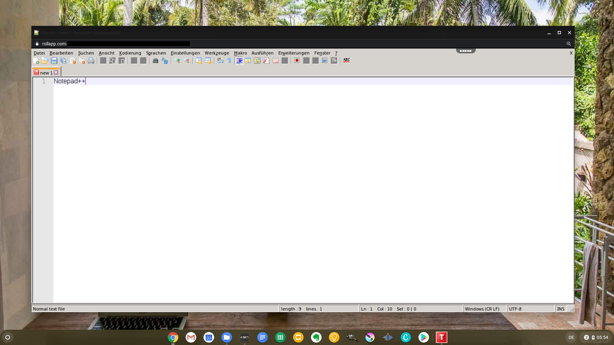This screenshot has height=345, width=614.
Task: Click the Open file folder icon
Action: tap(45, 61)
